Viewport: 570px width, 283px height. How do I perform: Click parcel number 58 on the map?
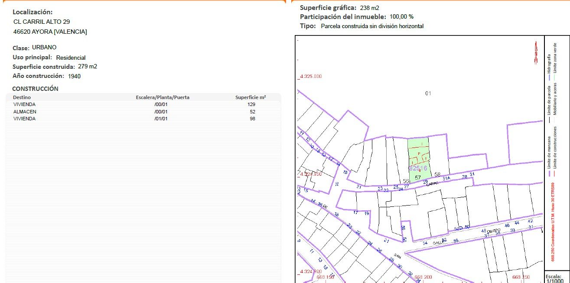437,175
